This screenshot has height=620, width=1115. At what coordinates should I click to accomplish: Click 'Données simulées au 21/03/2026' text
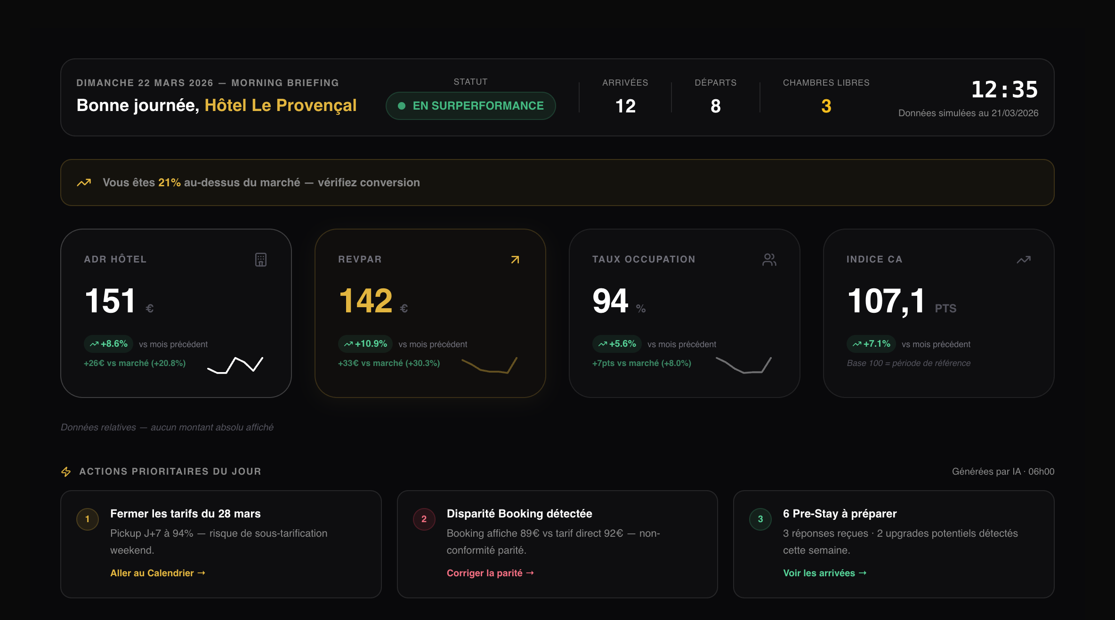point(969,113)
